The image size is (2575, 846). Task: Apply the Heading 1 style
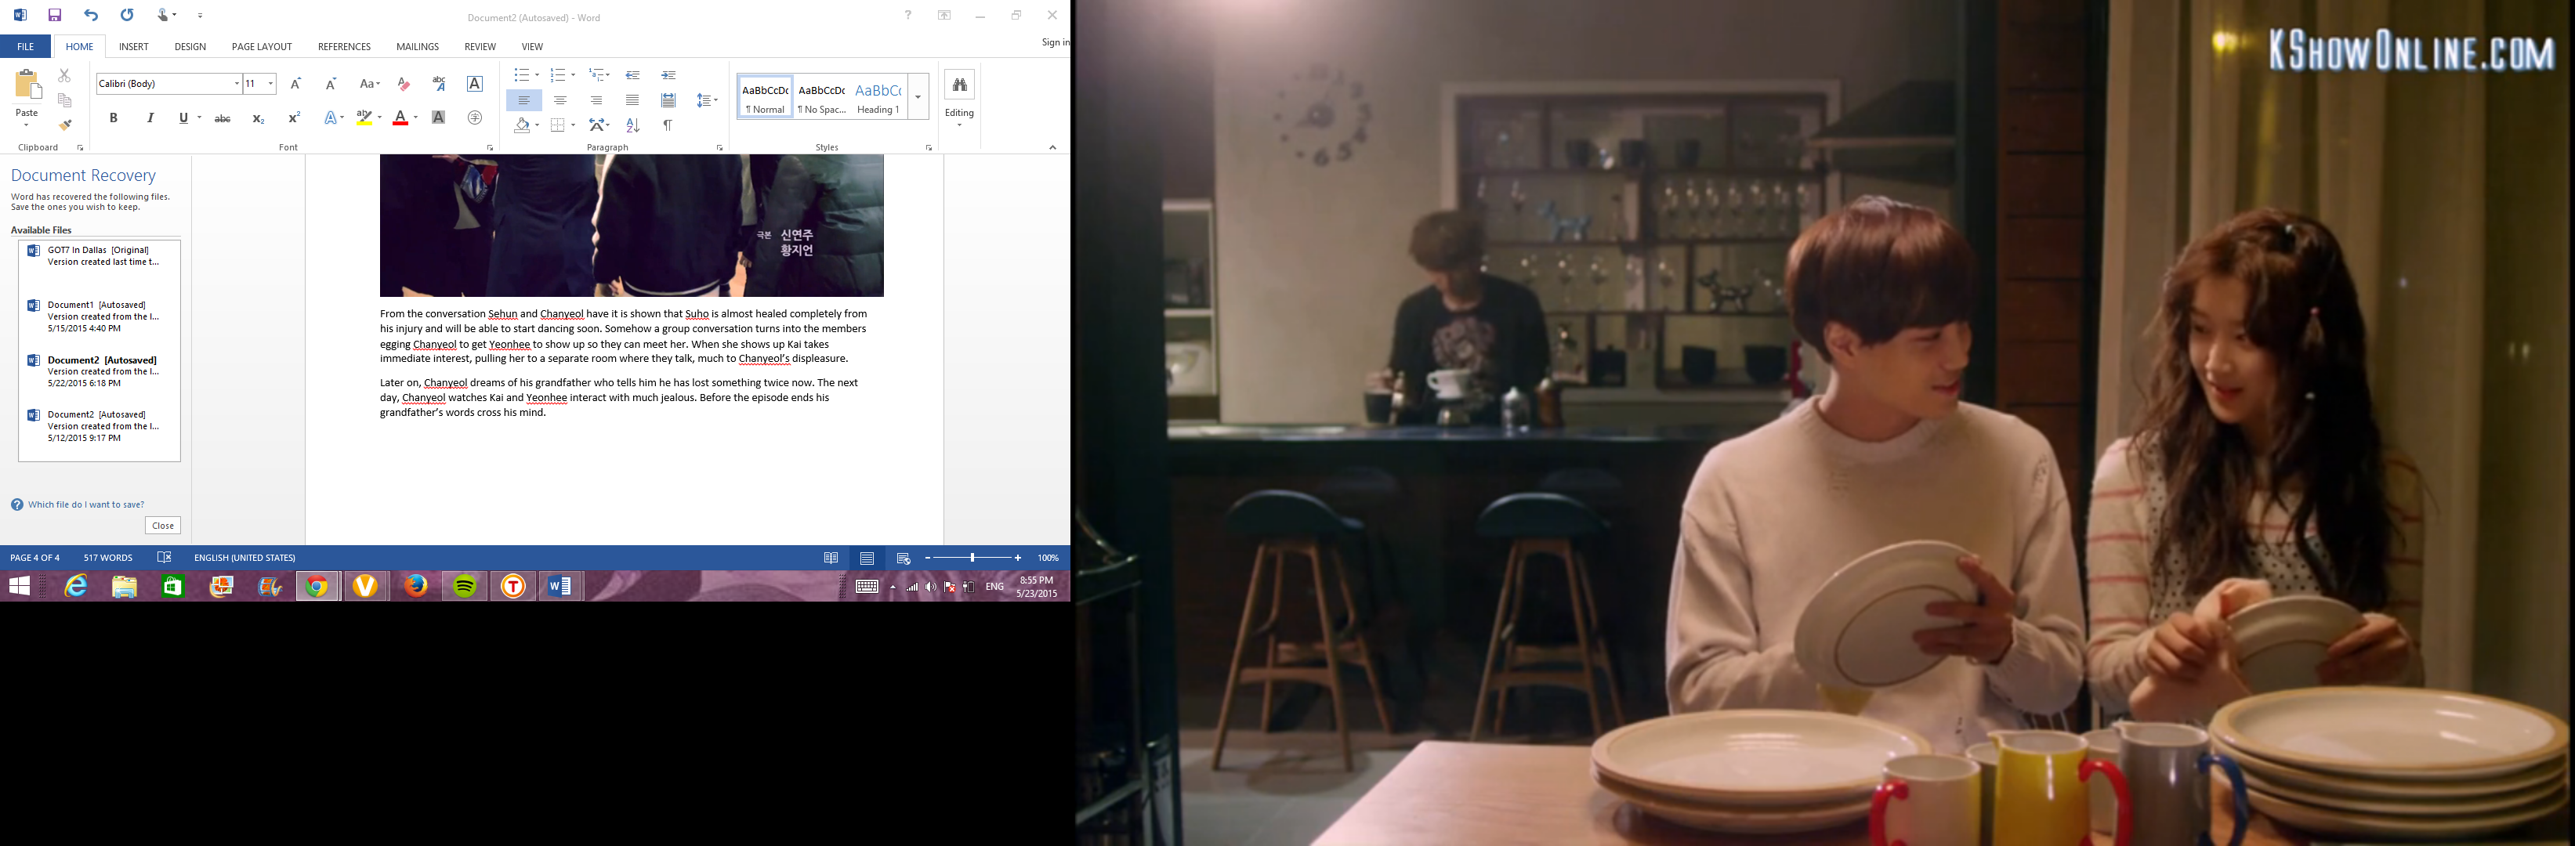(878, 97)
